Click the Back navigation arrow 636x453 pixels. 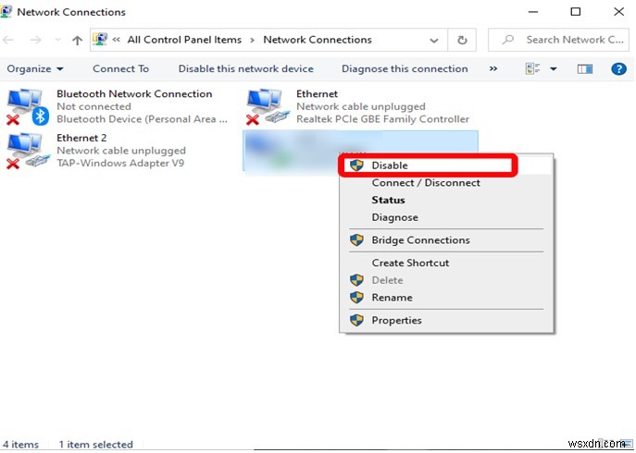(7, 40)
